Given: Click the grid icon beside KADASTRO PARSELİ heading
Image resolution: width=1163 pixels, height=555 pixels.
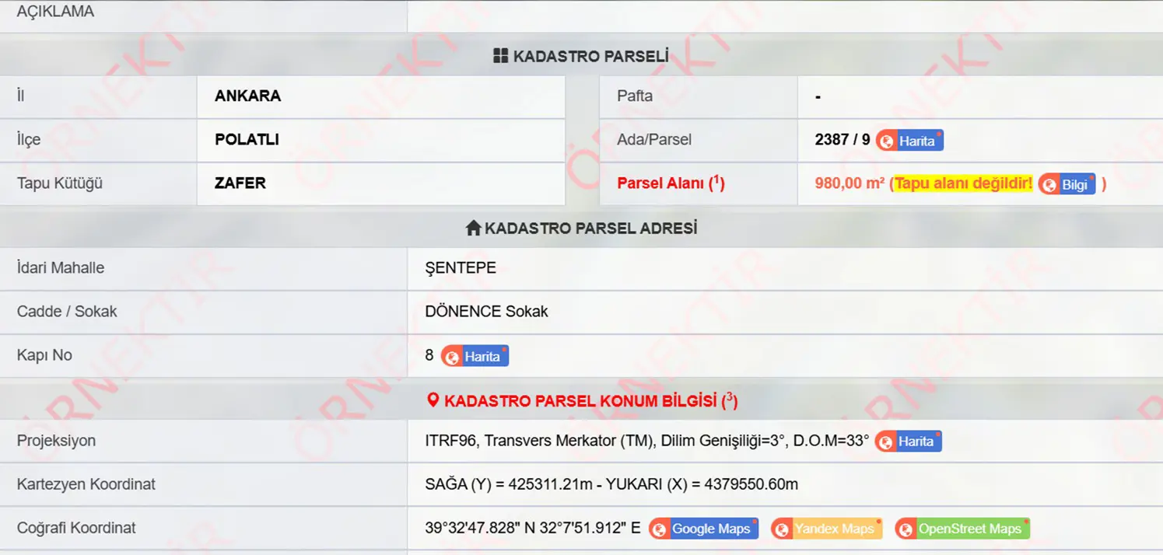Looking at the screenshot, I should point(501,56).
